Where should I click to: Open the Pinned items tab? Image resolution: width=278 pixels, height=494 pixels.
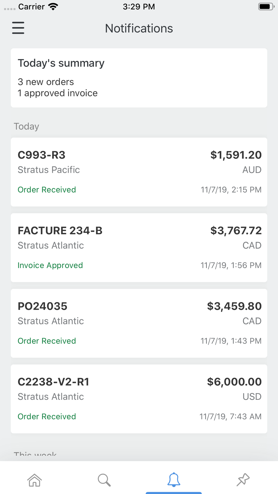pyautogui.click(x=243, y=480)
